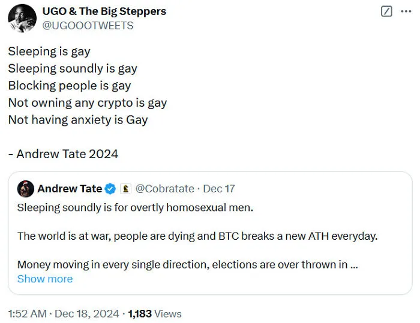Open the UGO & The Big Steppers profile avatar
The width and height of the screenshot is (420, 323).
[x=22, y=18]
